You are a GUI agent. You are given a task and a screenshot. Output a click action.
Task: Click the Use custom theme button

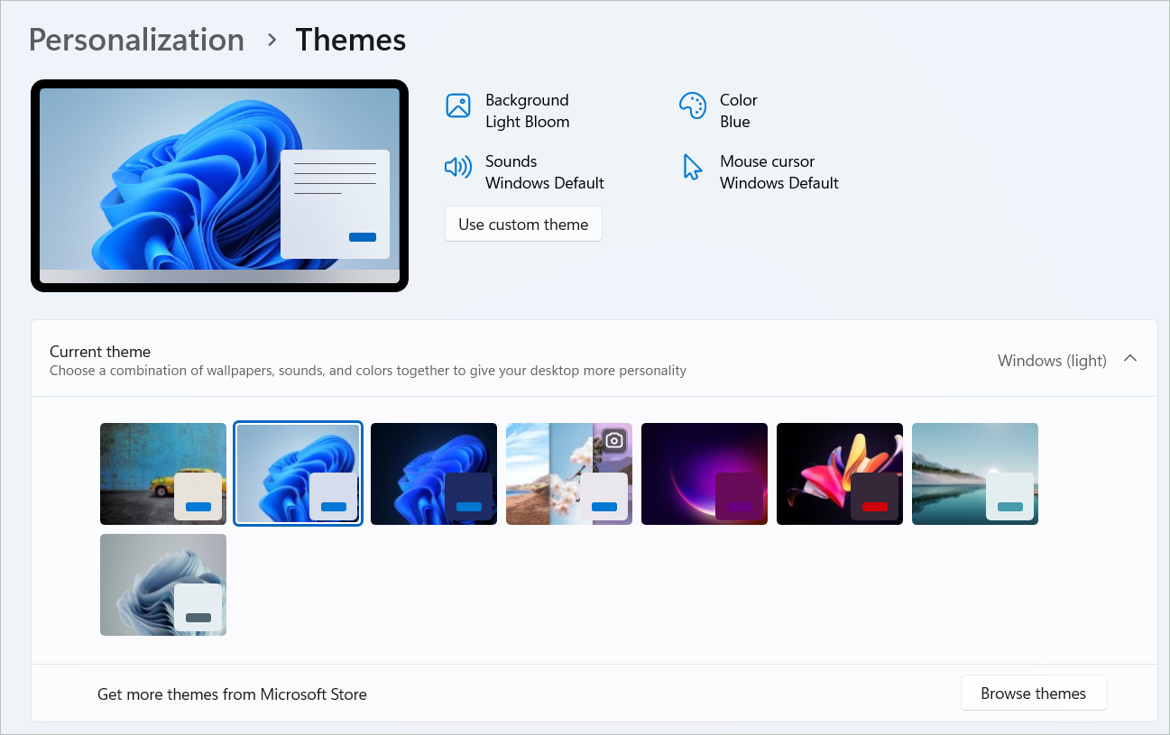pos(523,224)
